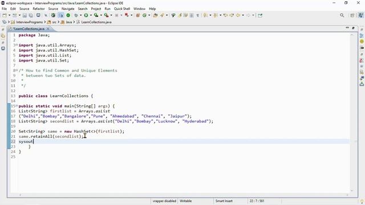Click the editor horizontal scrollbar
The image size is (365, 205).
click(184, 195)
